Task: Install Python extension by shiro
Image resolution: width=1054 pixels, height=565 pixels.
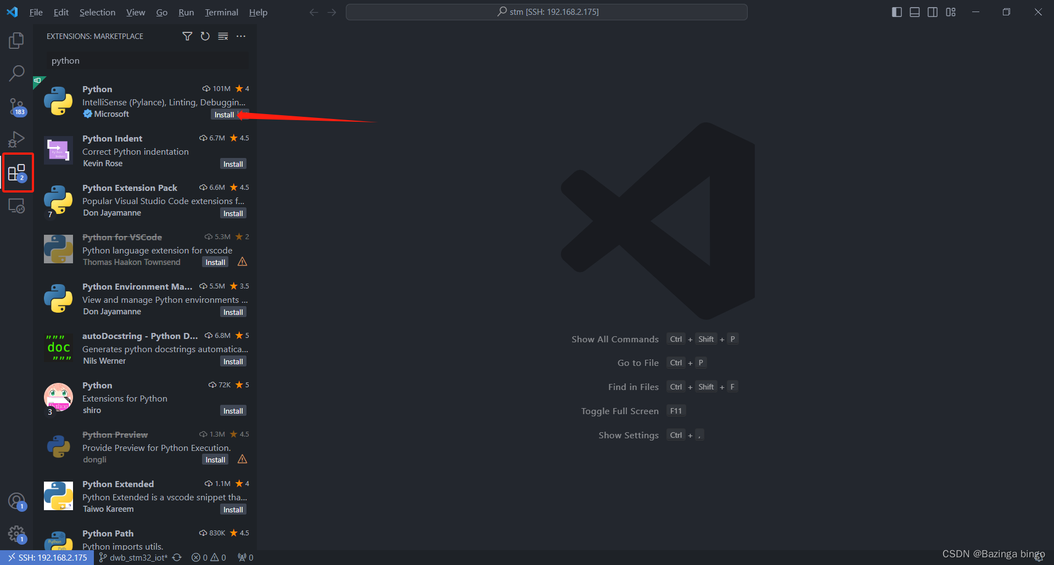Action: [233, 411]
